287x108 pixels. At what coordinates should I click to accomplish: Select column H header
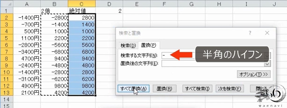coord(219,4)
